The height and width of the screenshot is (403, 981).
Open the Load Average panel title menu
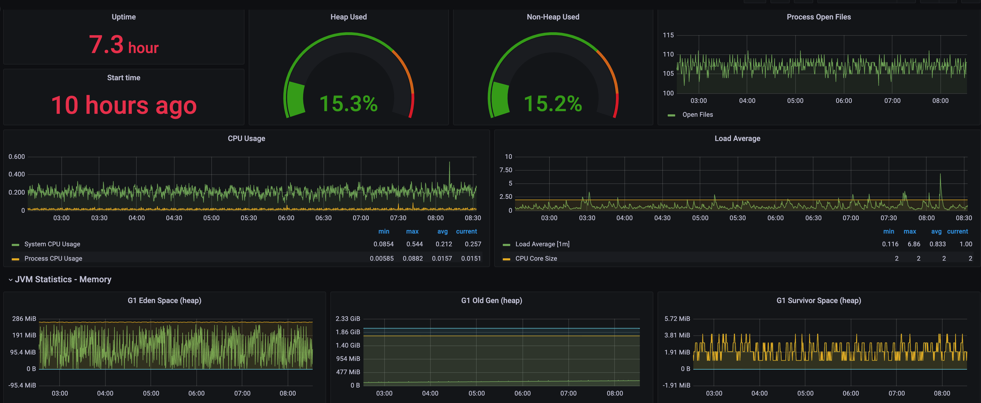(737, 138)
